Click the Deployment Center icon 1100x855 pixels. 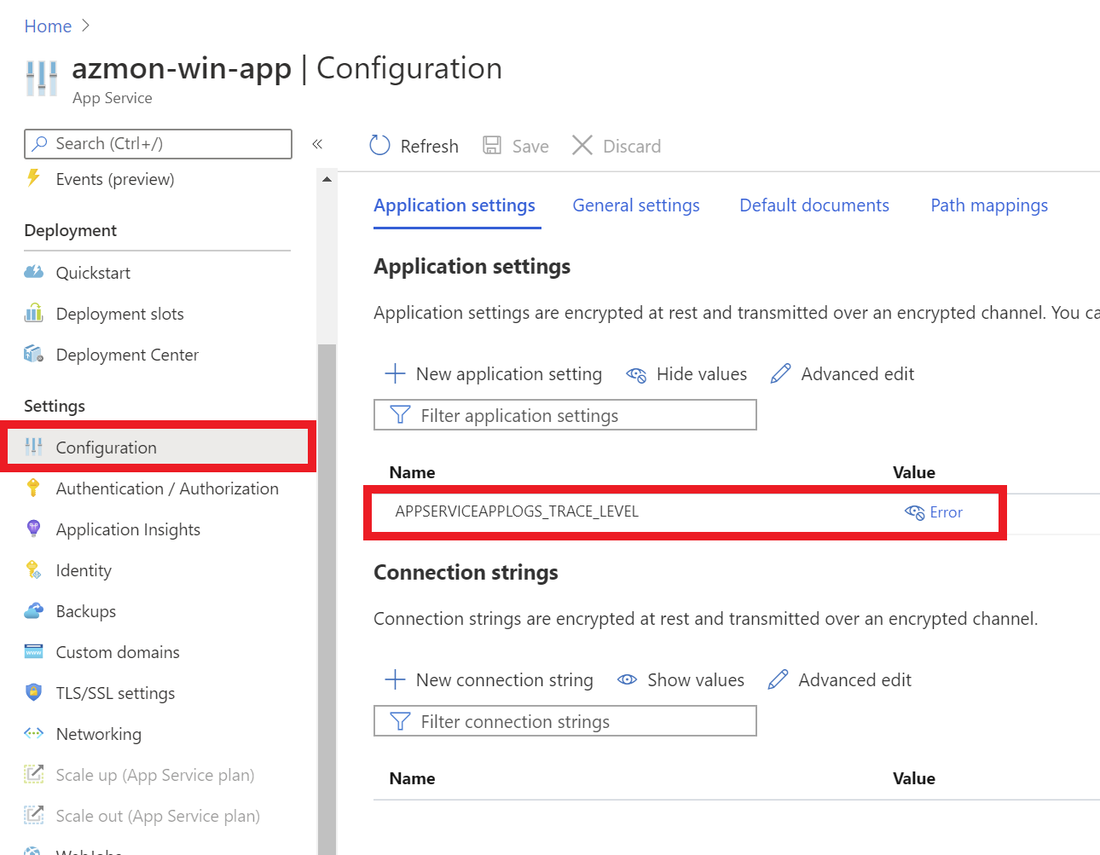(33, 355)
